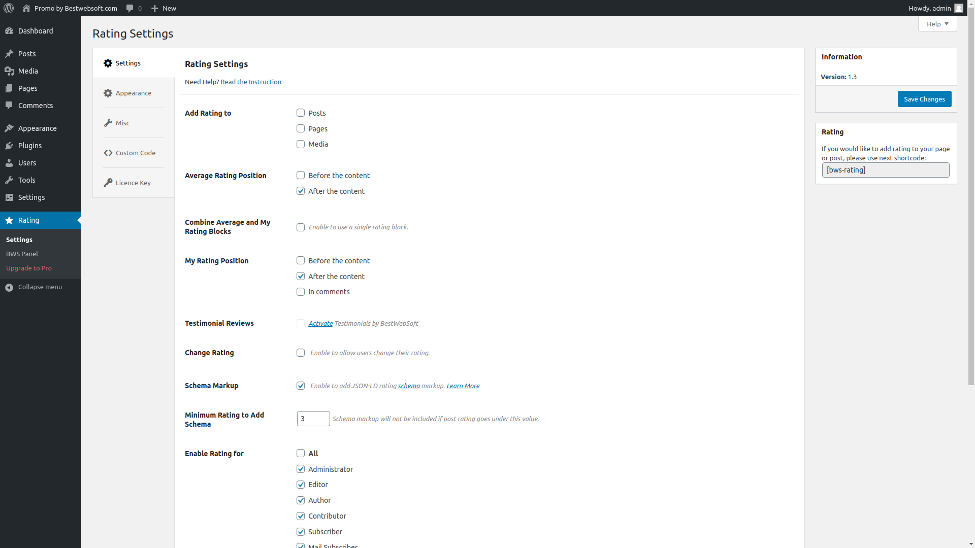The image size is (975, 548).
Task: Enable Combine Average and My Rating Blocks
Action: pyautogui.click(x=301, y=227)
